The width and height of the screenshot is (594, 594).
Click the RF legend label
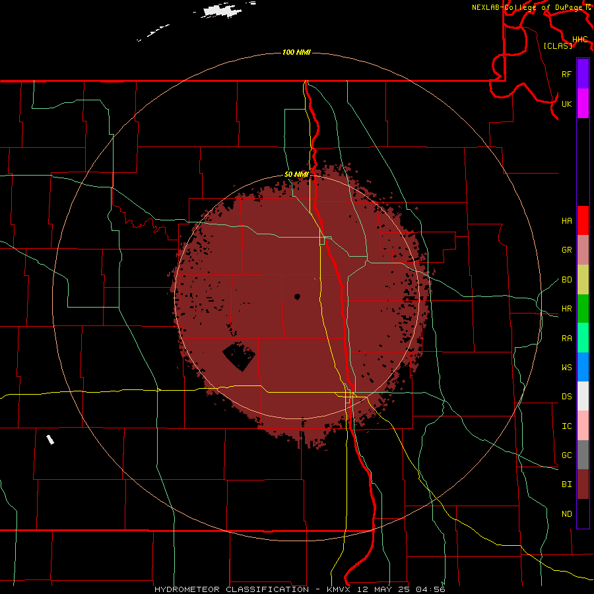coord(566,74)
